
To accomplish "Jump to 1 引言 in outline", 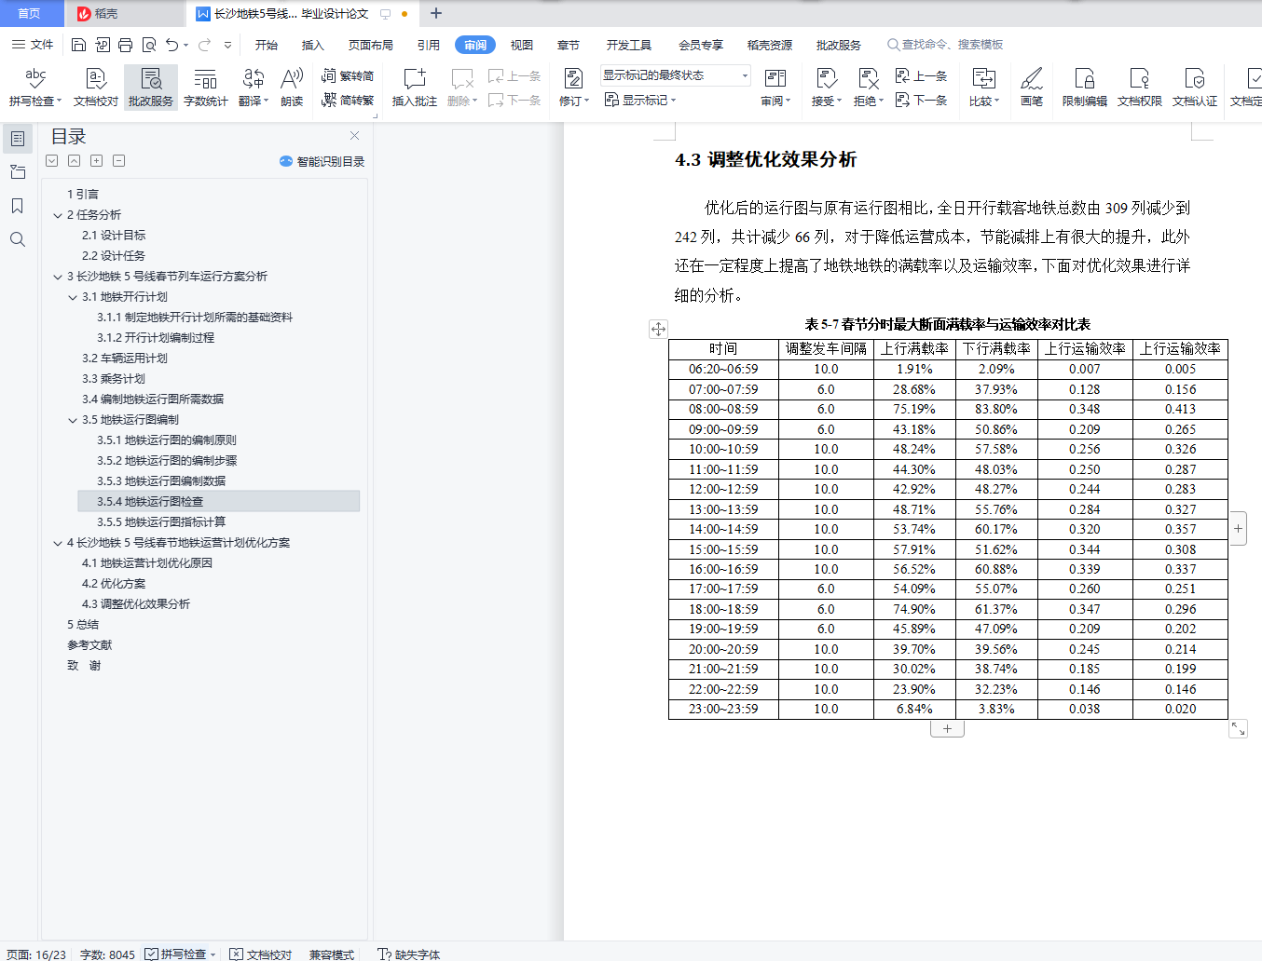I will click(83, 195).
